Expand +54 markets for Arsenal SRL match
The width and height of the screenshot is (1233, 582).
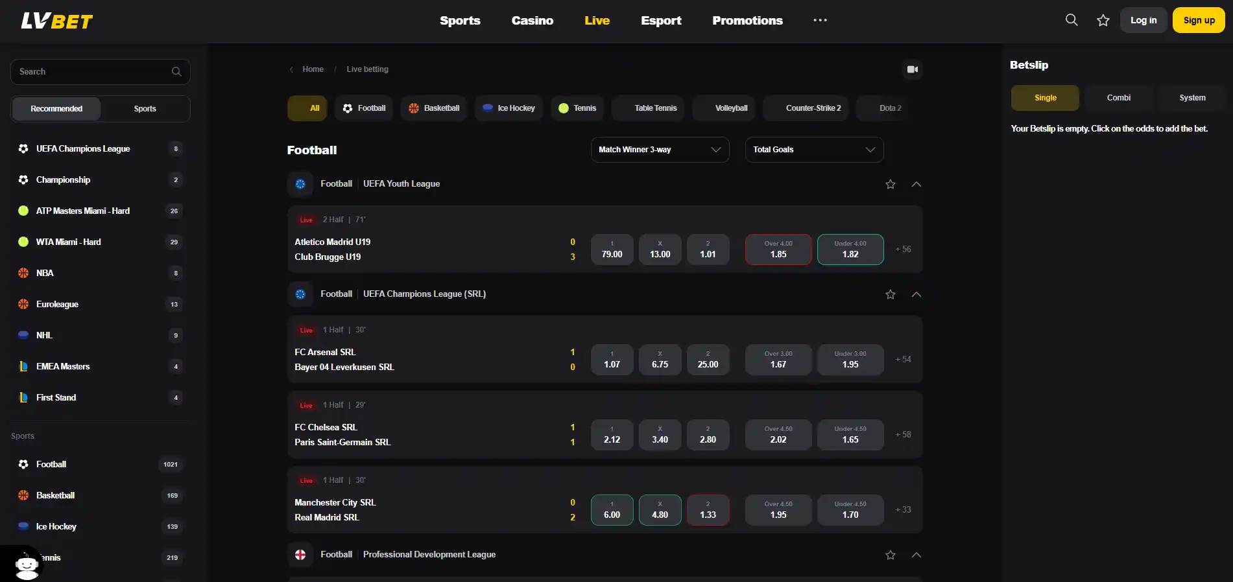[903, 359]
